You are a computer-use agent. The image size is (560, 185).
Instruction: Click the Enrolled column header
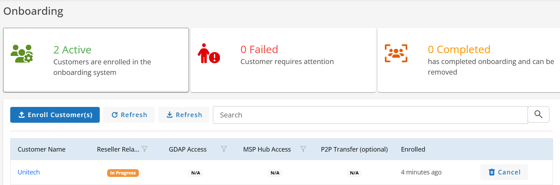(x=413, y=149)
